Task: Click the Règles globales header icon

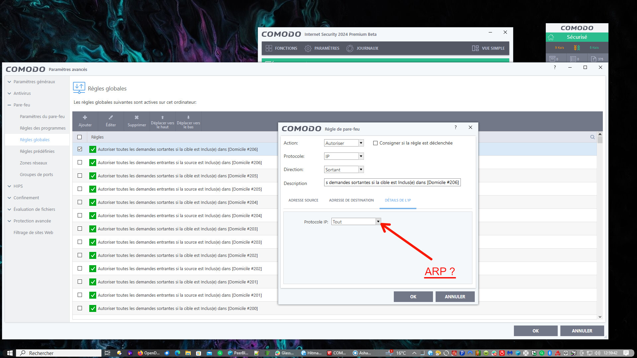Action: click(79, 88)
